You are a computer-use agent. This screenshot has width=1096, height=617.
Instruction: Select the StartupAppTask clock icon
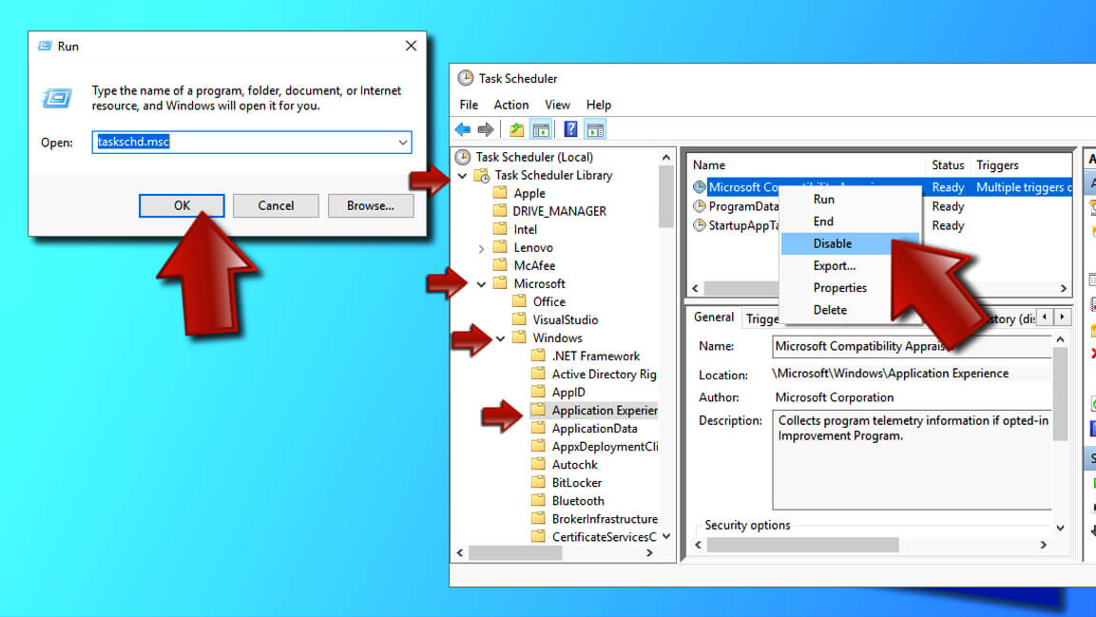(x=700, y=225)
